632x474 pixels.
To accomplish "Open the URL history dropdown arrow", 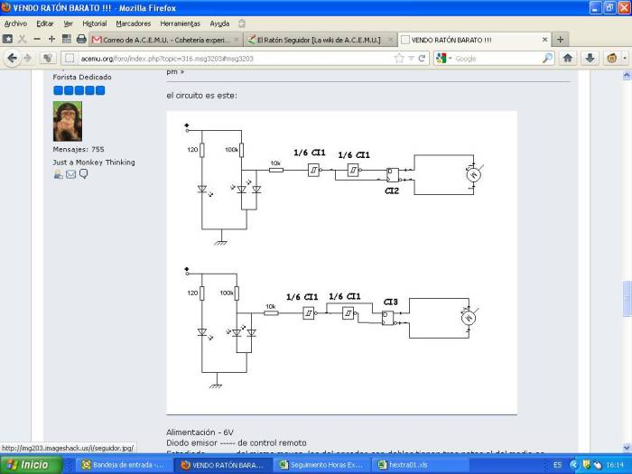I will pyautogui.click(x=412, y=58).
